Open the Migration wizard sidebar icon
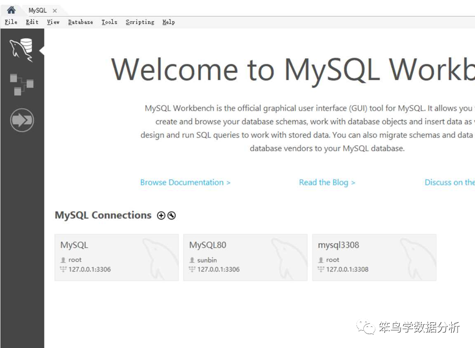This screenshot has height=348, width=475. 22,120
